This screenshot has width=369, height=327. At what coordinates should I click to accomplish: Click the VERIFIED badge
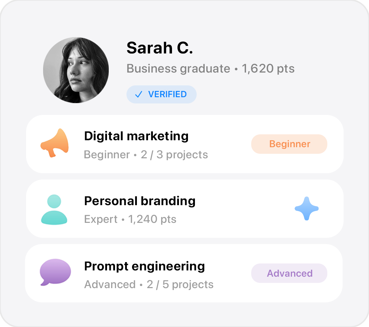click(x=162, y=94)
